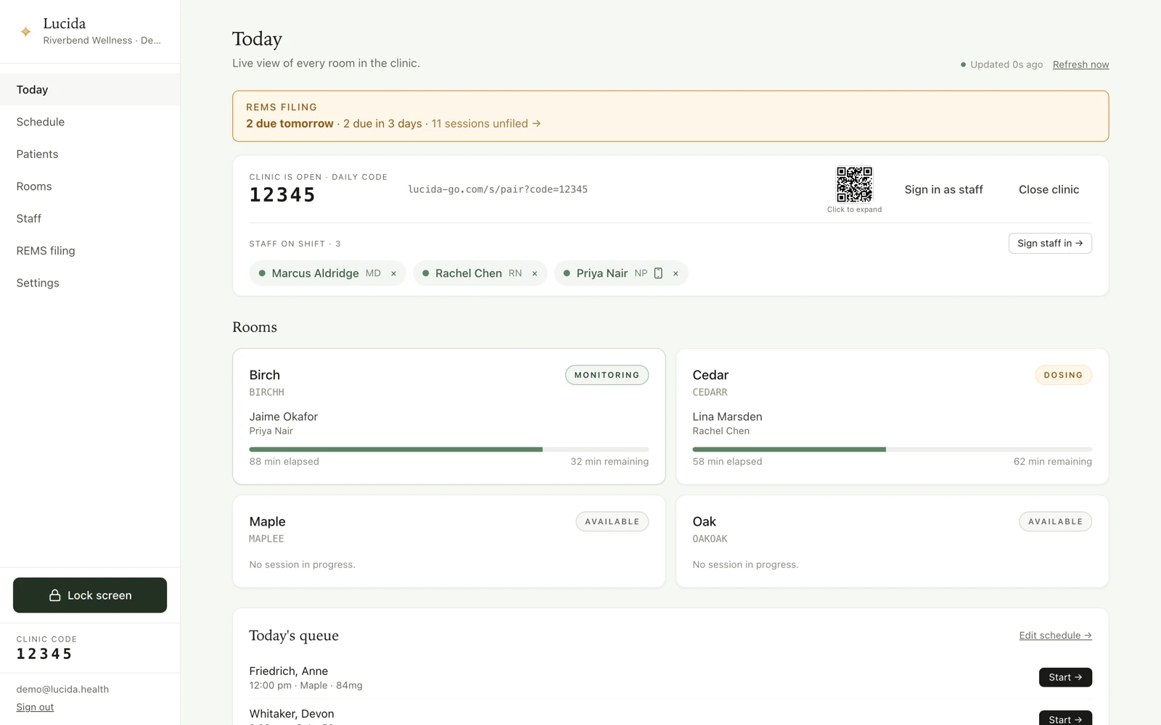Click patient name Lina Marsden
Screen dimensions: 1161x725
[x=727, y=416]
